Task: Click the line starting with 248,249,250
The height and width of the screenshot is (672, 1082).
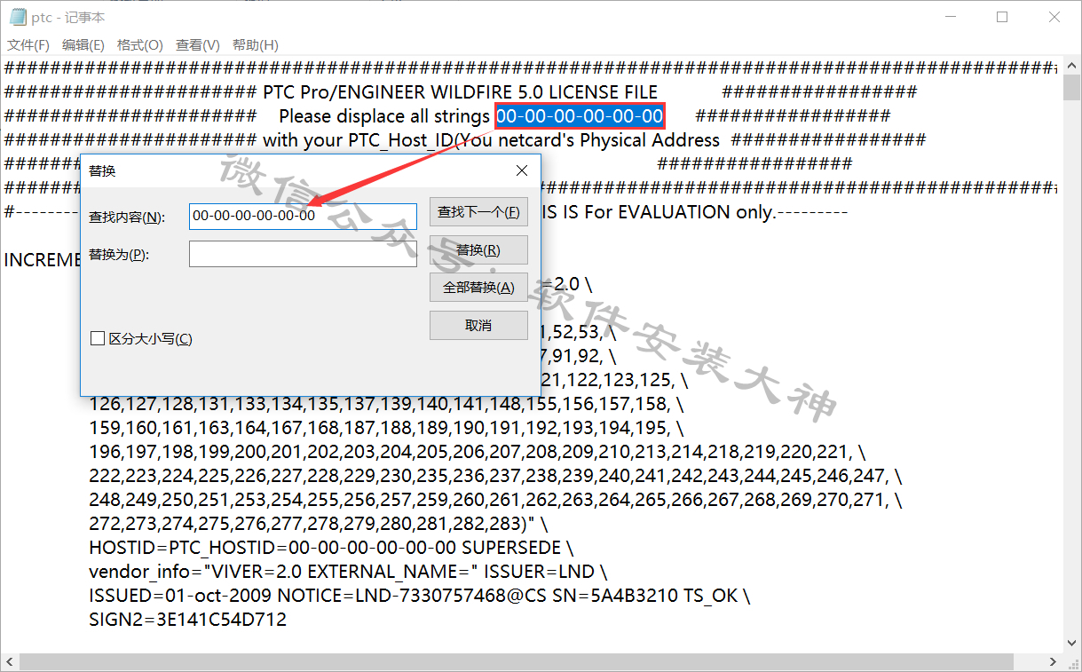Action: coord(495,500)
